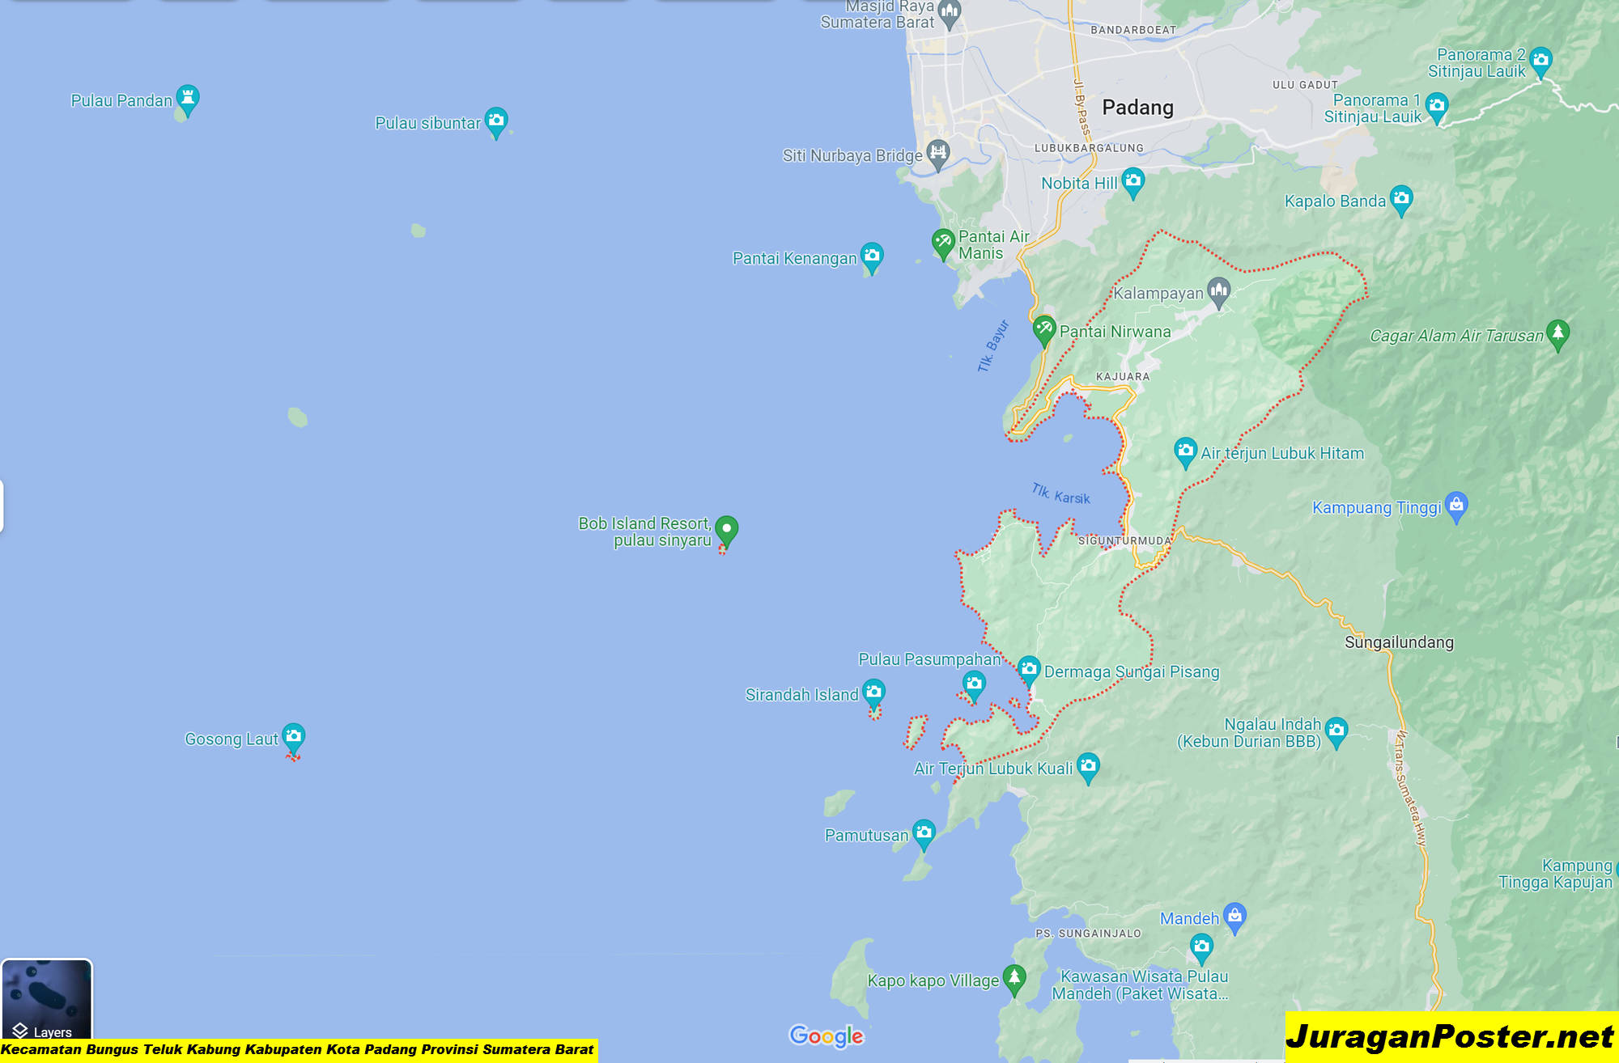The image size is (1619, 1063).
Task: Click the Pamutusan camera pin
Action: [x=924, y=834]
